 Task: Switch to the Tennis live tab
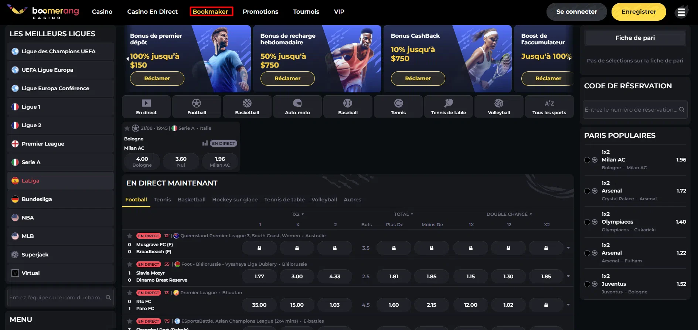point(162,200)
